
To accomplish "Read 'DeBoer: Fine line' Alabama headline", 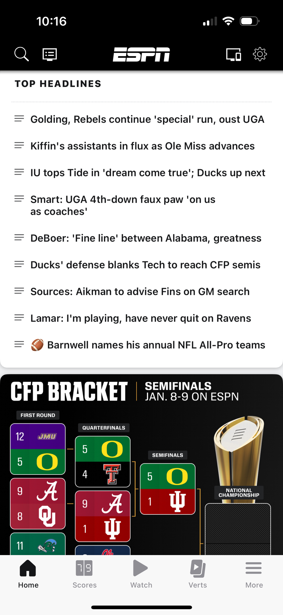I will [146, 238].
